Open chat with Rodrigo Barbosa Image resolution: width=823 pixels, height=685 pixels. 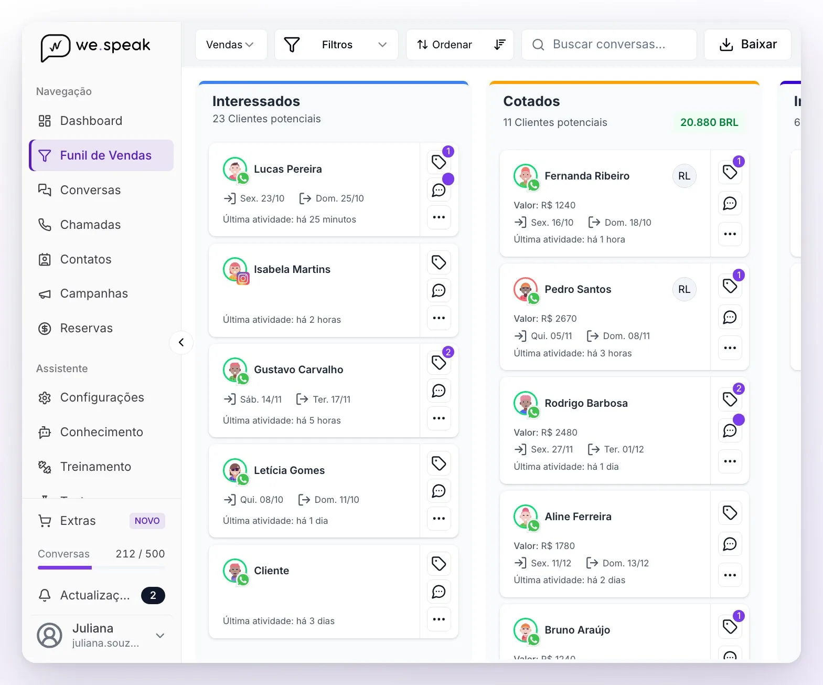pyautogui.click(x=730, y=430)
